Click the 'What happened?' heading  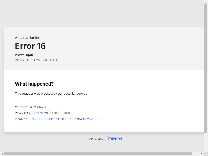pyautogui.click(x=34, y=84)
